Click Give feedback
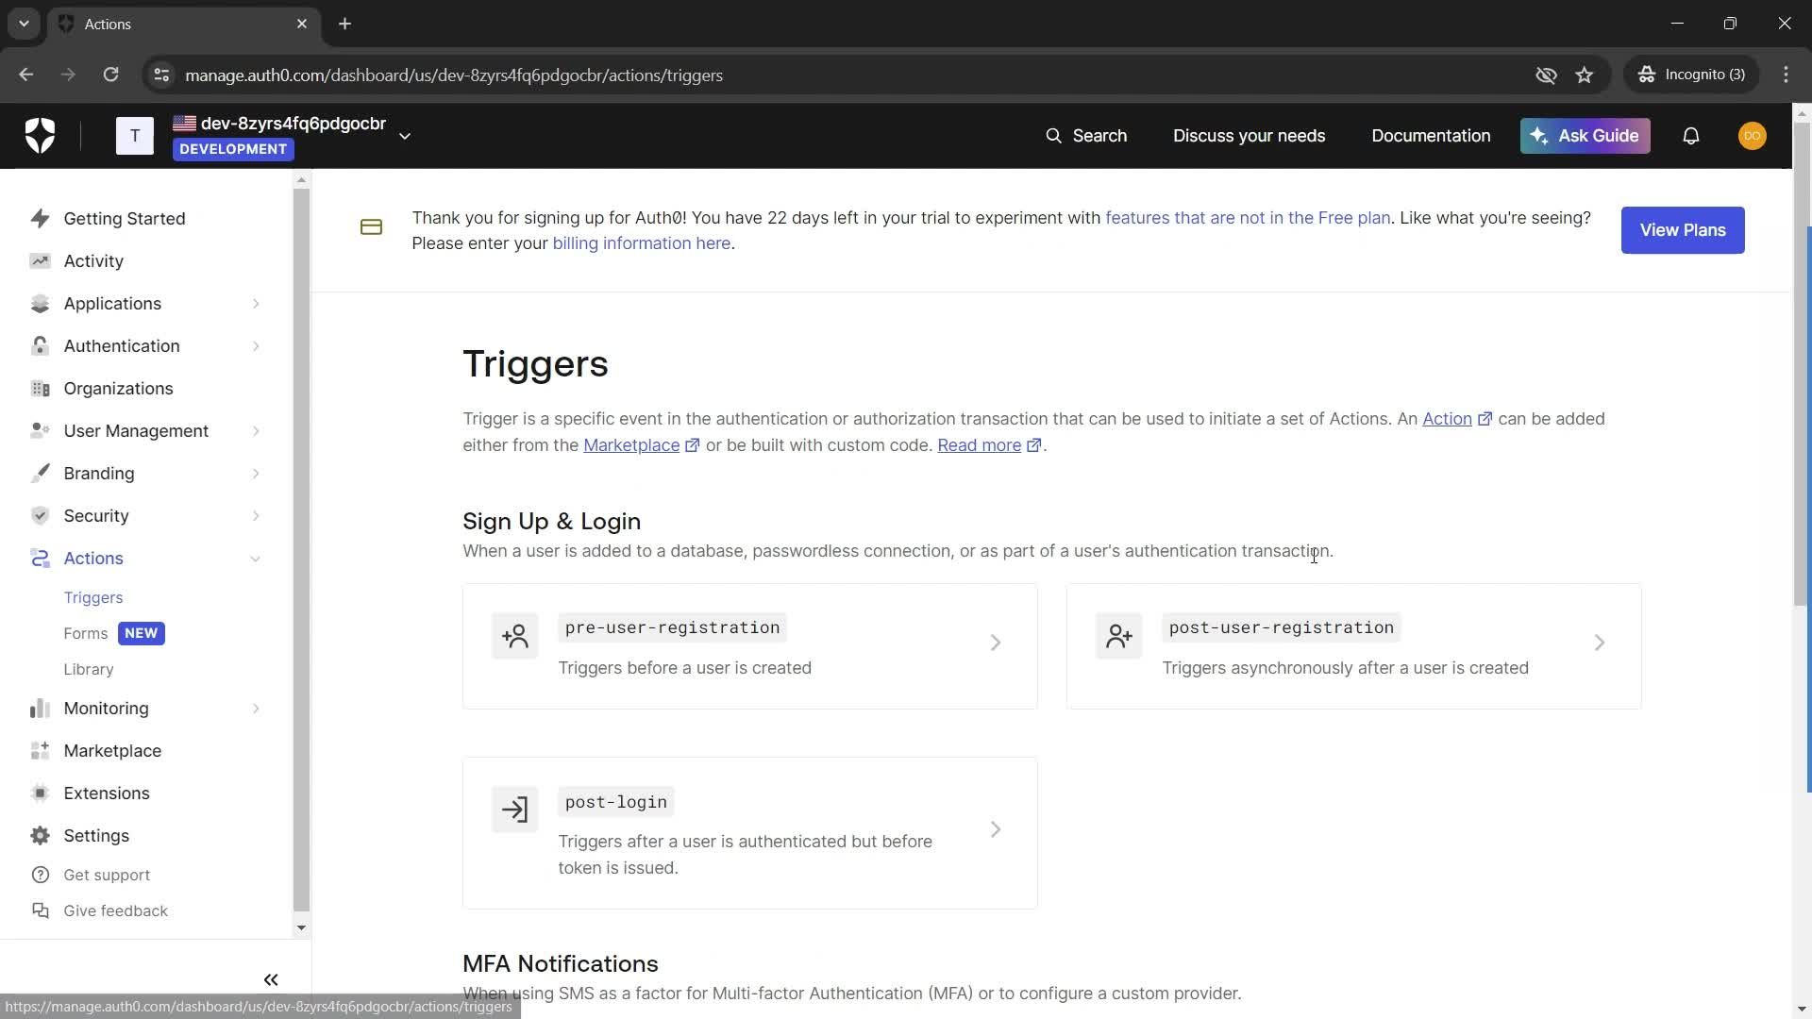The height and width of the screenshot is (1019, 1812). [x=115, y=911]
